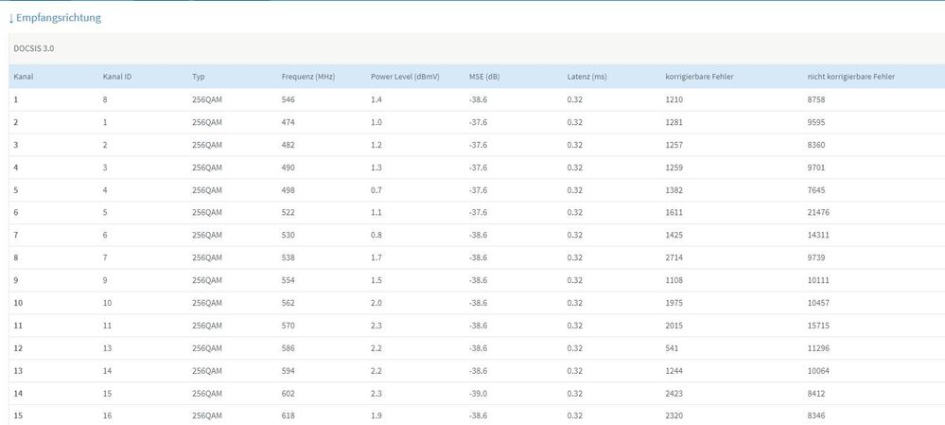Viewport: 945px width, 425px height.
Task: Click the Frequenz (MHz) column header
Action: point(308,78)
